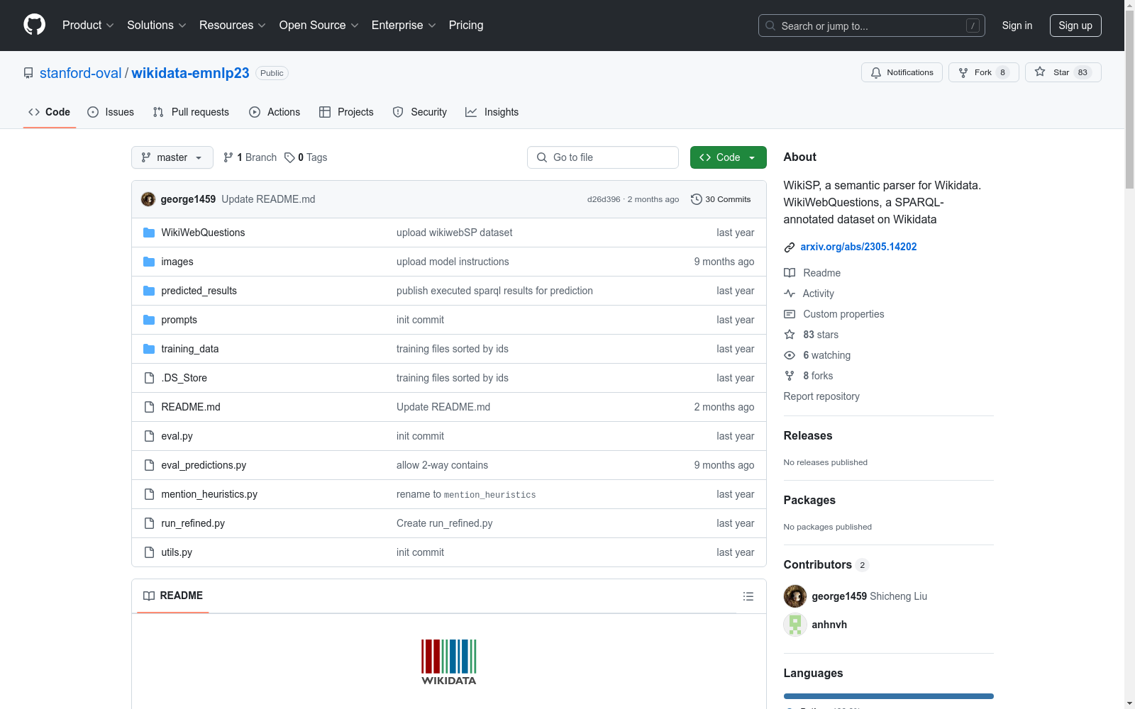This screenshot has height=709, width=1135.
Task: Select the README tab heading
Action: (x=173, y=596)
